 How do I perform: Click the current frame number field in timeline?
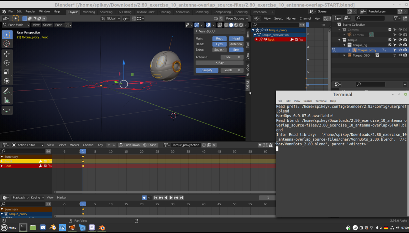pos(267,198)
